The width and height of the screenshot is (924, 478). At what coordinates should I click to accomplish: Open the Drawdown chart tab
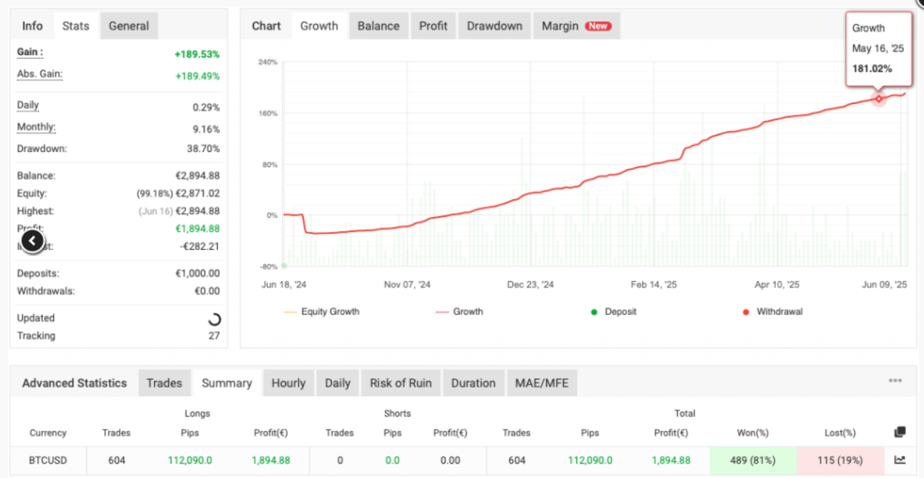(x=494, y=26)
